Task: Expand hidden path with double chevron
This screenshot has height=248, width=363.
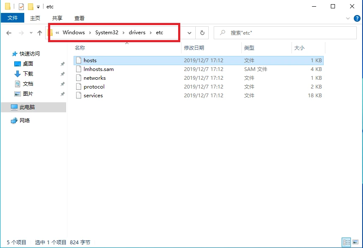Action: point(57,33)
